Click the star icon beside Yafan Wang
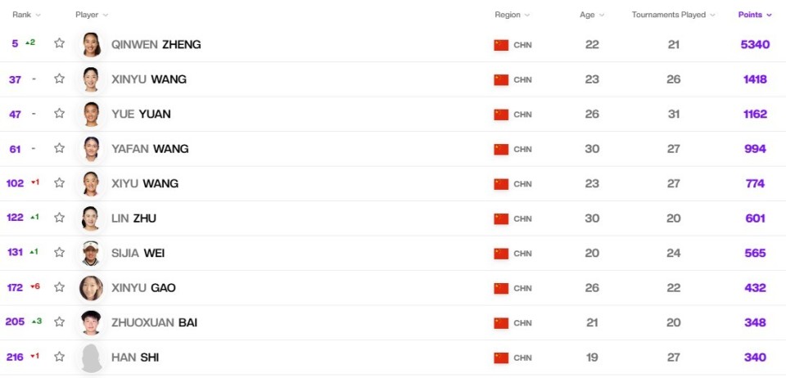The width and height of the screenshot is (786, 378). (x=59, y=148)
